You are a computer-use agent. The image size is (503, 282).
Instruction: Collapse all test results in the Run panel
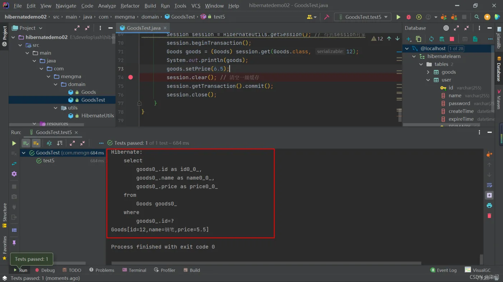[x=83, y=143]
